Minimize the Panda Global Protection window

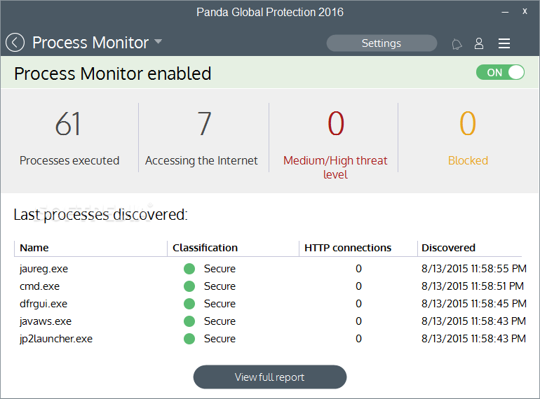pyautogui.click(x=505, y=12)
